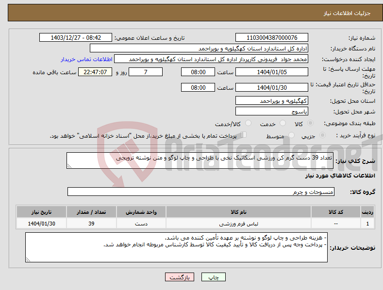
Task: Click the quantity cell 39
Action: pyautogui.click(x=91, y=224)
